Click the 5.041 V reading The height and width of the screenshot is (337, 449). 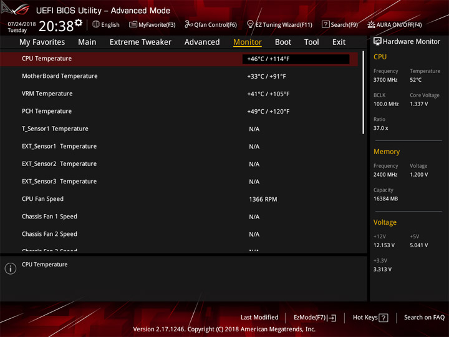tap(418, 245)
